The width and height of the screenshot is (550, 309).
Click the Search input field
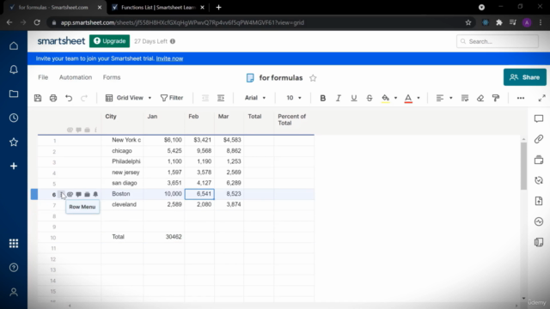tap(498, 41)
